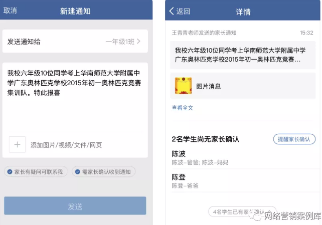The image size is (322, 225).
Task: Click the WeChat watermark logo icon
Action: (256, 216)
